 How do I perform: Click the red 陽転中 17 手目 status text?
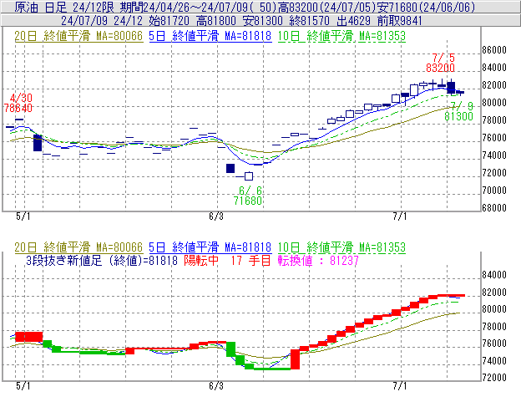(227, 260)
